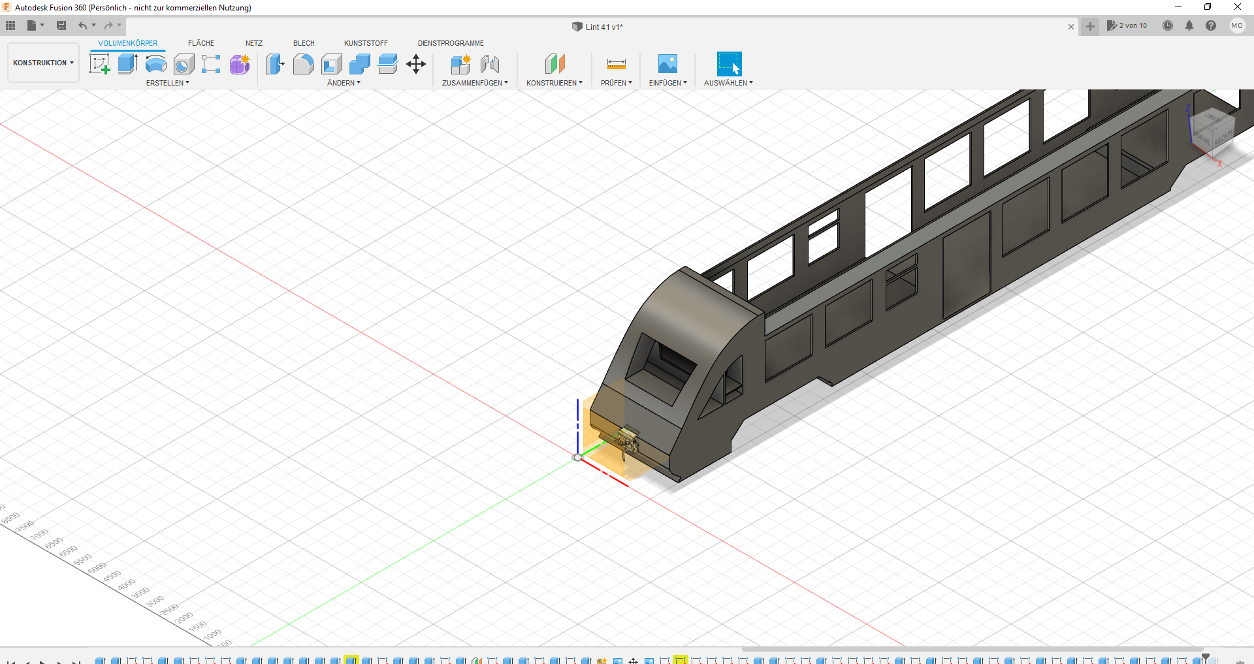The width and height of the screenshot is (1254, 664).
Task: Click the Undo arrow
Action: [x=83, y=25]
